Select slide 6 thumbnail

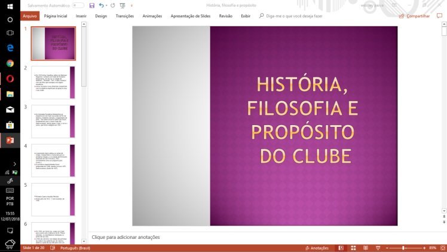coord(53,233)
